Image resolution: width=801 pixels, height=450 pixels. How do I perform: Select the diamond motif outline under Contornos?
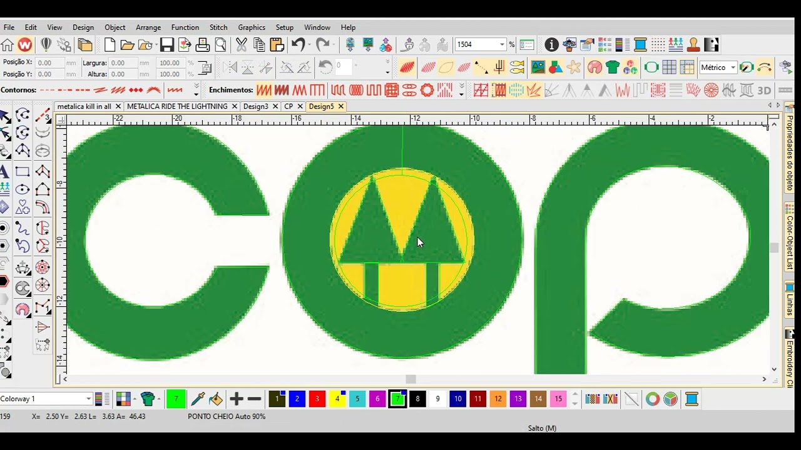click(x=136, y=90)
